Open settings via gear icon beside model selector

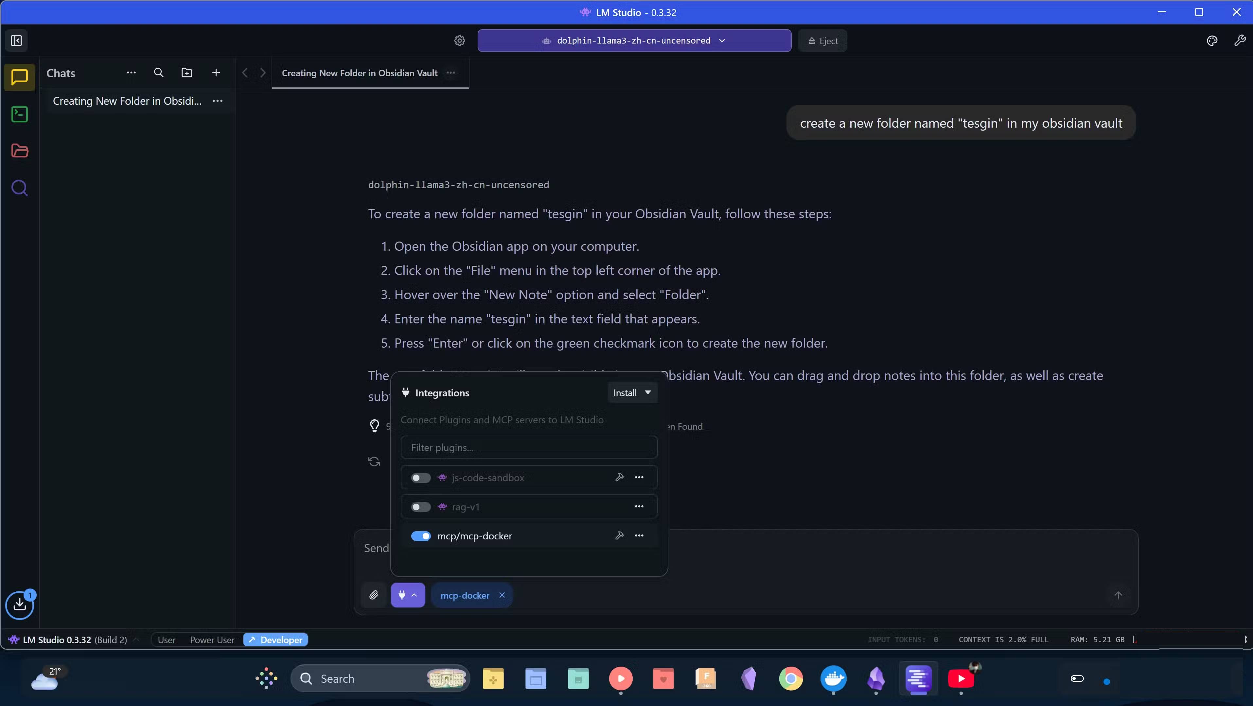pyautogui.click(x=459, y=40)
